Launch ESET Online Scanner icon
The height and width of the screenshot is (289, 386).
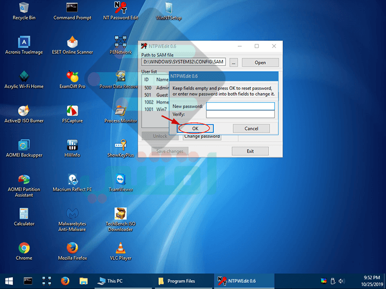[72, 46]
